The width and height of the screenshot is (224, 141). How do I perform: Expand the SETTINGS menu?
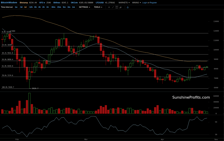pyautogui.click(x=85, y=7)
